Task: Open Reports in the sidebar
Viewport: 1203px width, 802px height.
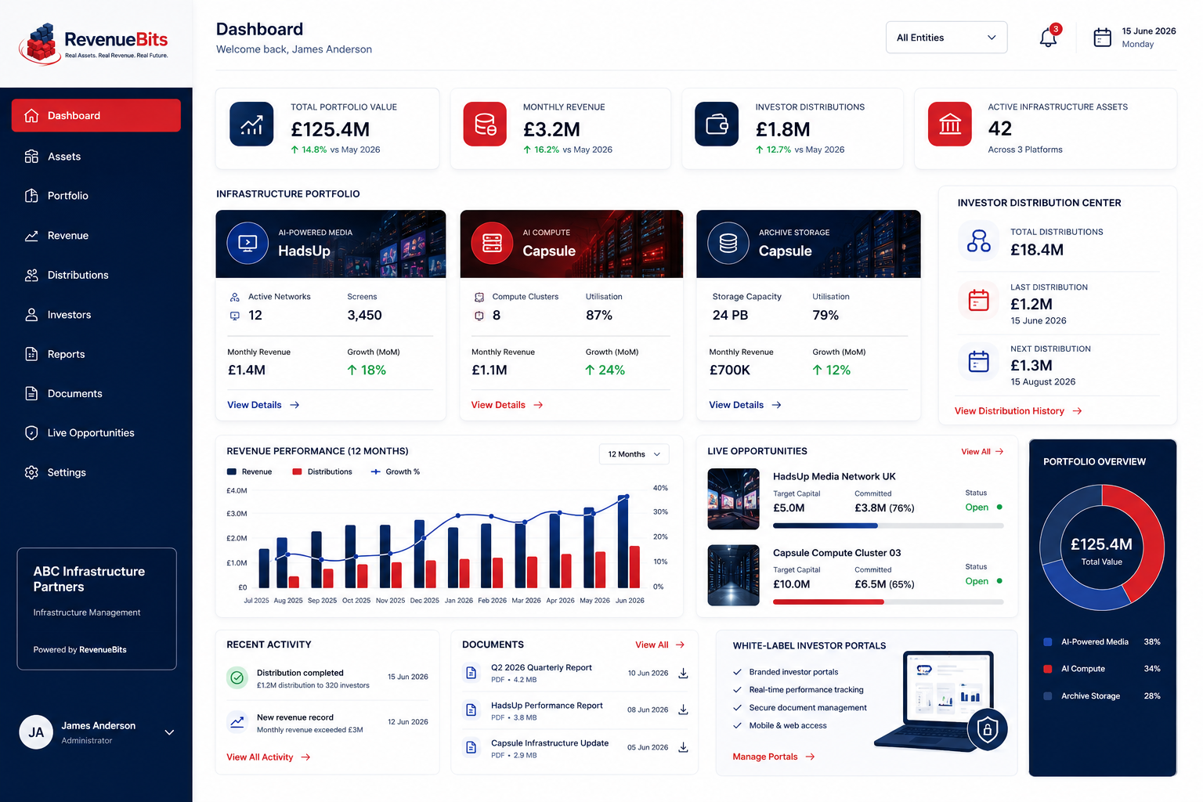Action: [96, 354]
